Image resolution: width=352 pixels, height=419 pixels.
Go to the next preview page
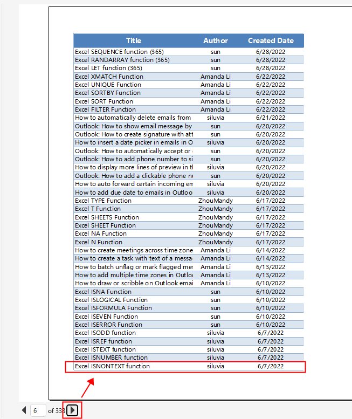pyautogui.click(x=73, y=410)
